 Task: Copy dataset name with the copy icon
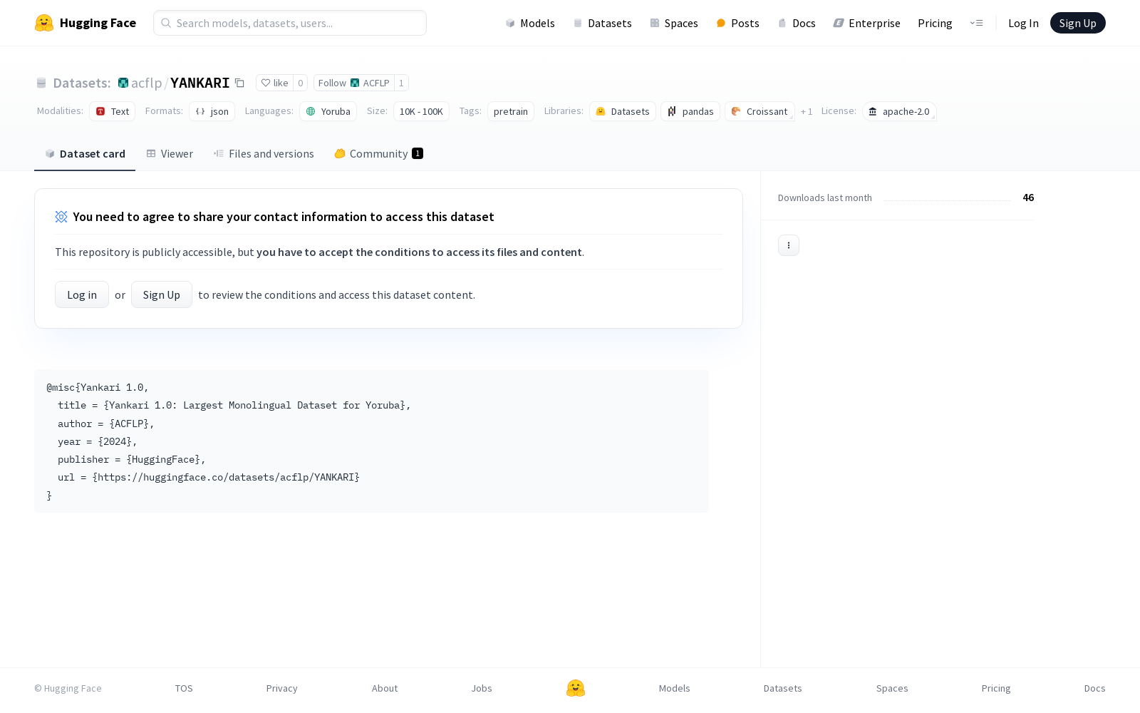pyautogui.click(x=240, y=83)
